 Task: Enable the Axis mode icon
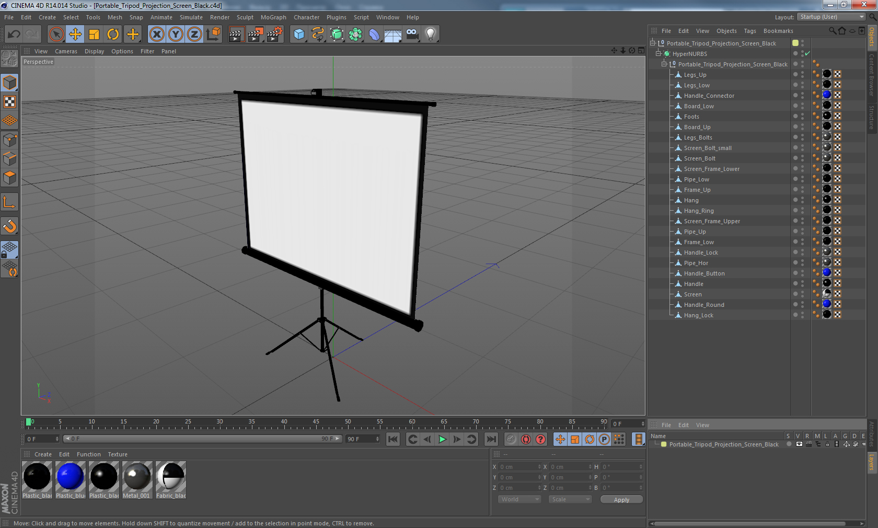10,202
